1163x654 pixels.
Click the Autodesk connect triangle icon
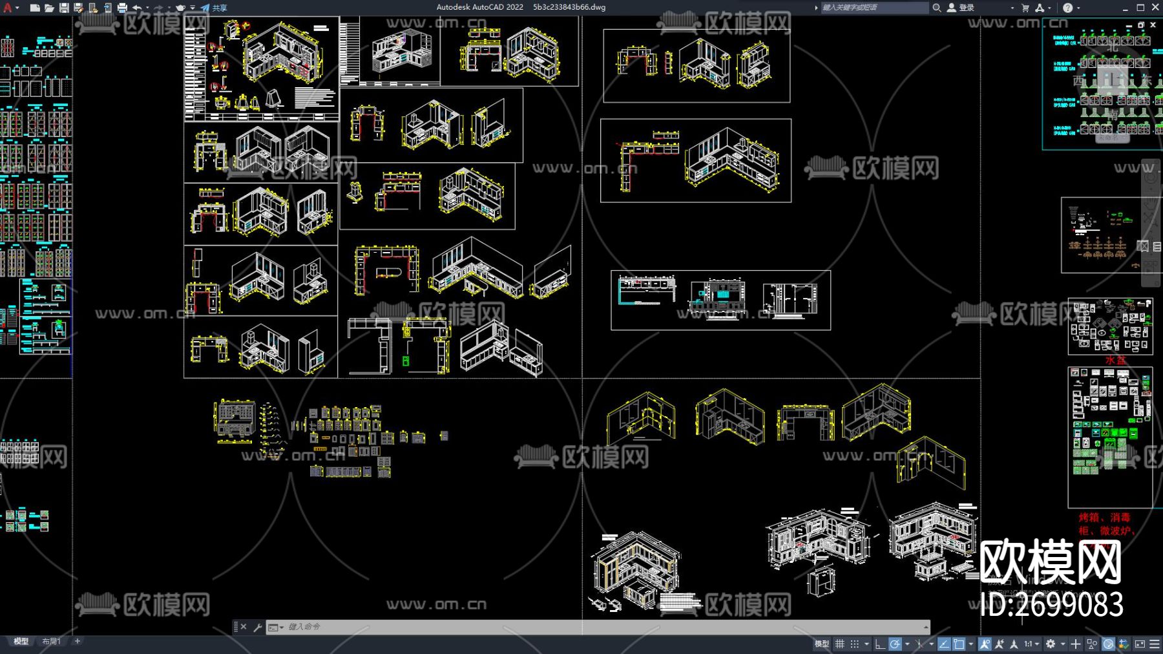point(1039,8)
